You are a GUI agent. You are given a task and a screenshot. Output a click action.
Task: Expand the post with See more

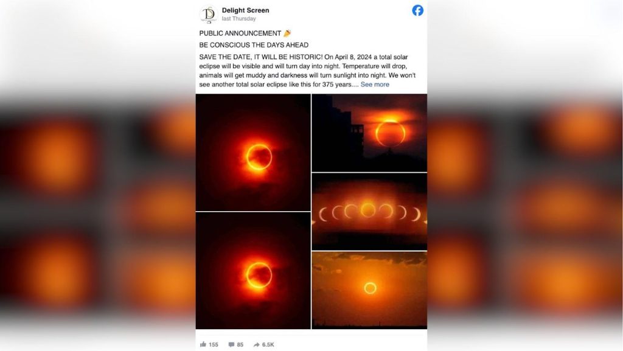click(375, 84)
